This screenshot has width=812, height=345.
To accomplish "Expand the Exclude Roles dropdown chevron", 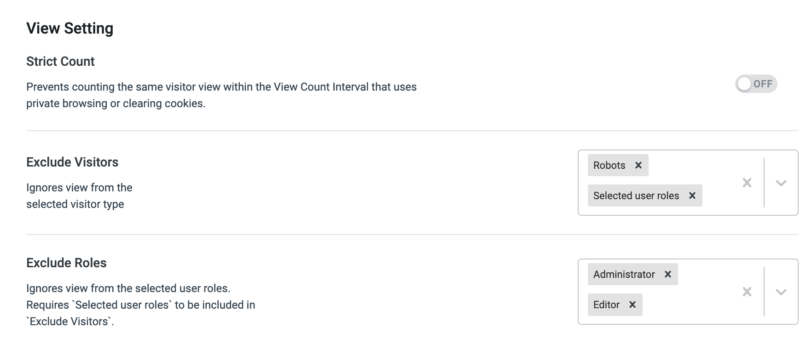I will tap(781, 292).
